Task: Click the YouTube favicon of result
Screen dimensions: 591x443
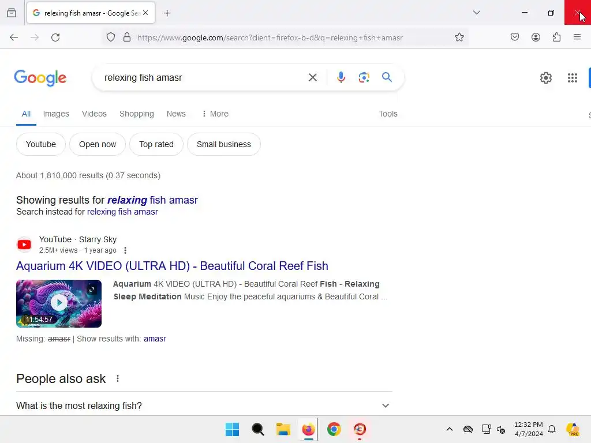Action: pyautogui.click(x=24, y=245)
